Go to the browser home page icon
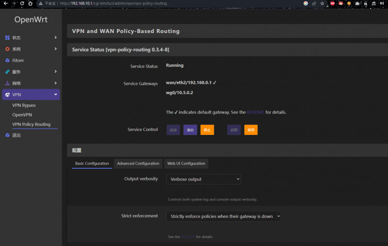Viewport: 388px width, 246px height. [x=31, y=3]
